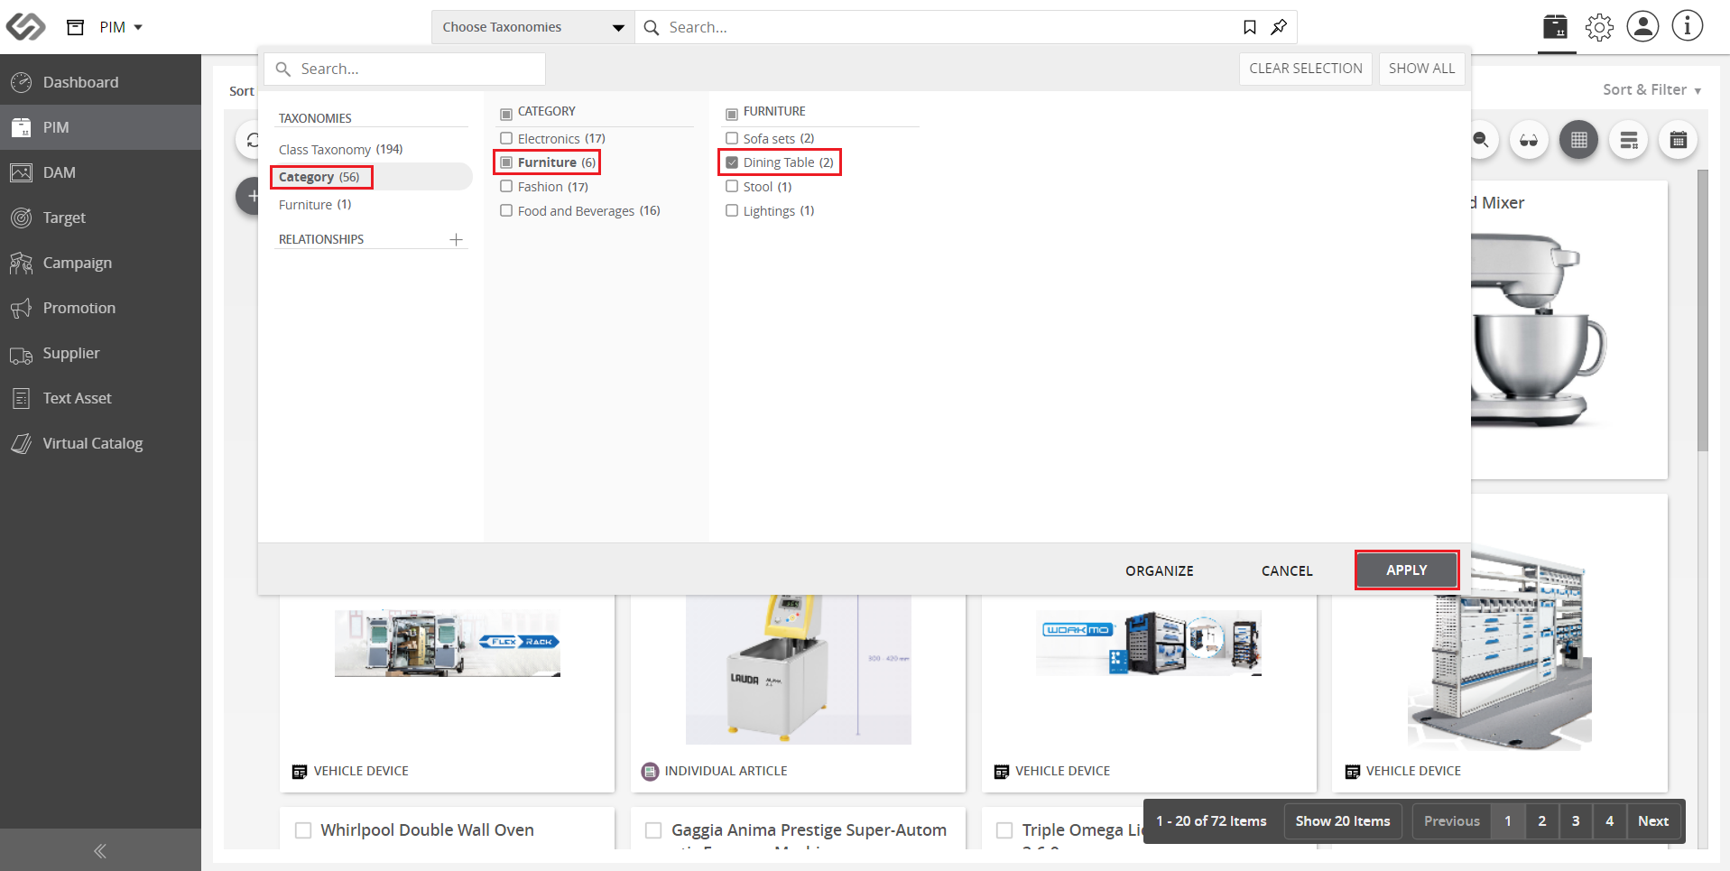Toggle the Lightings checkbox
The width and height of the screenshot is (1730, 871).
(732, 210)
